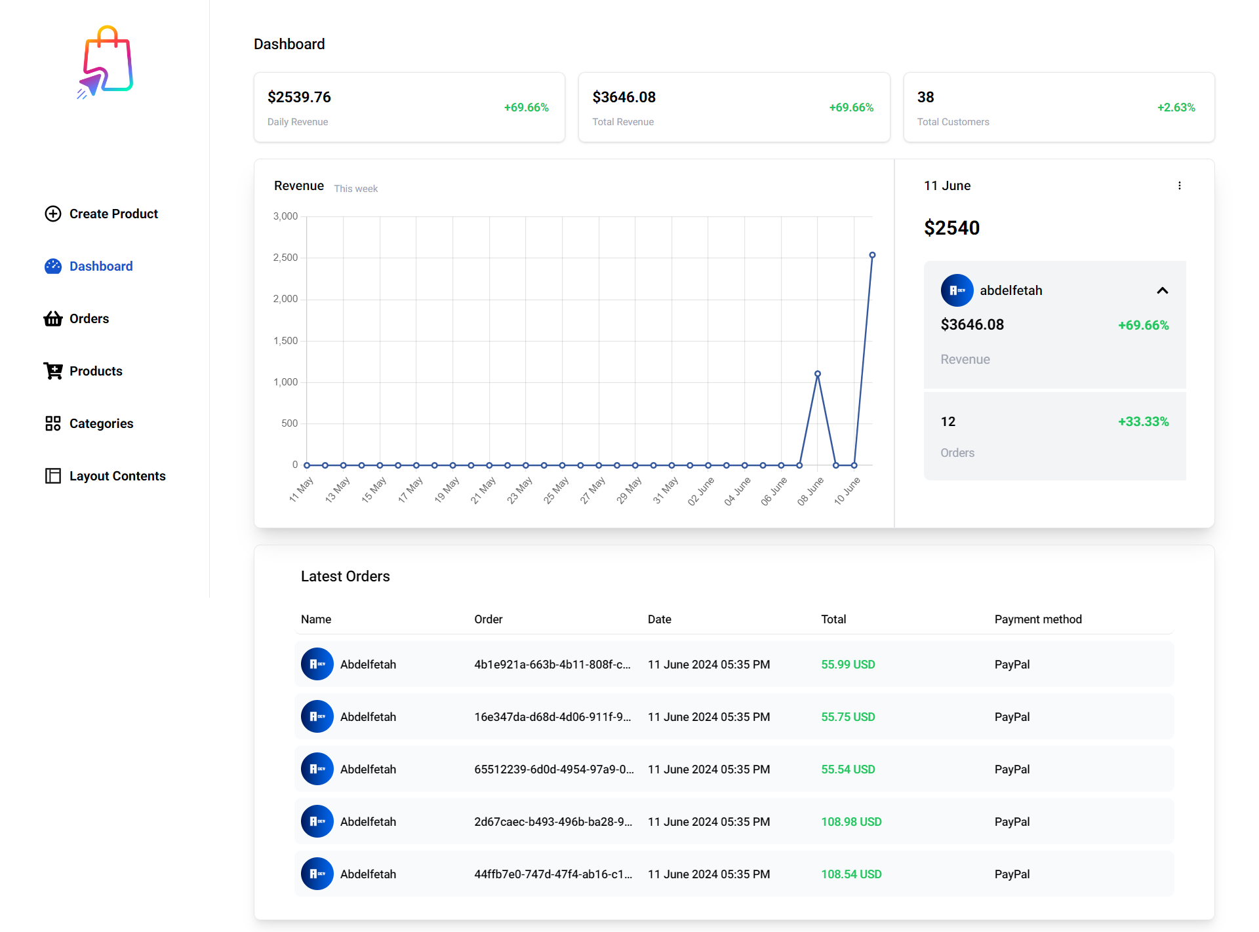This screenshot has height=932, width=1259.
Task: Click the 08 June data point spike
Action: point(817,374)
